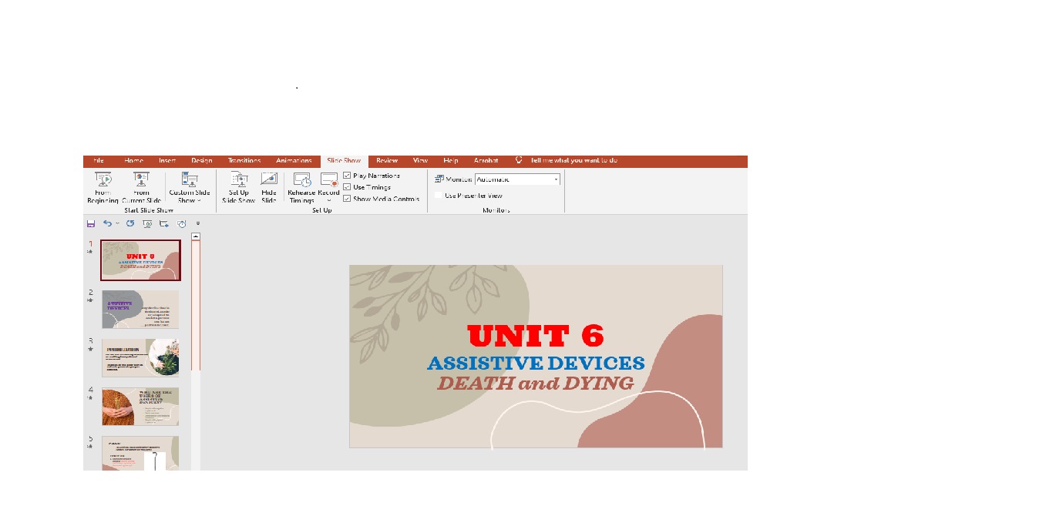Switch to the Review tab

(x=387, y=161)
